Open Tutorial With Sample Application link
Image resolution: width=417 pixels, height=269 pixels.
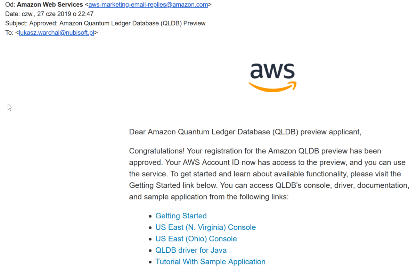click(210, 262)
